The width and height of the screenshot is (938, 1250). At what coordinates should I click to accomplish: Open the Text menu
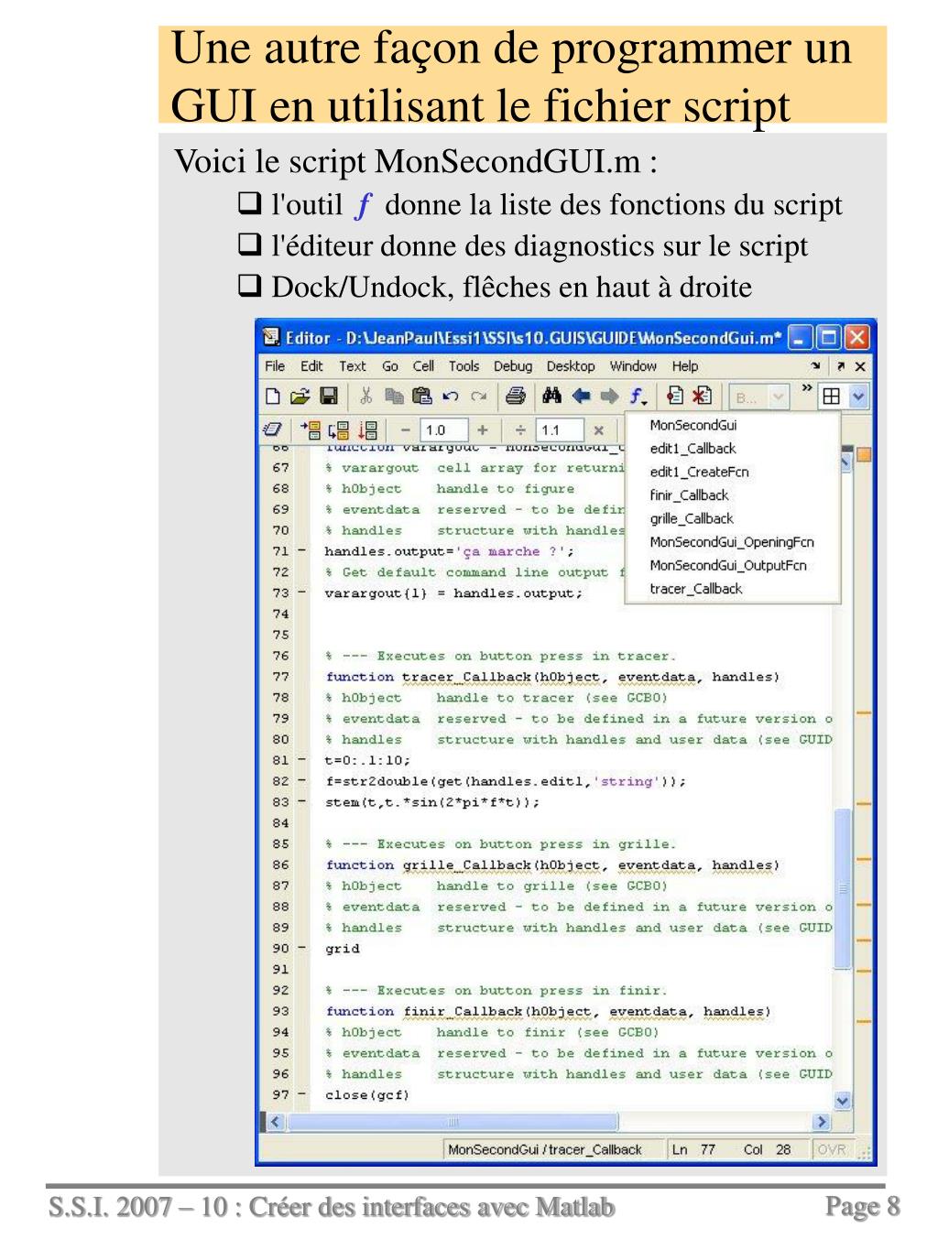[x=353, y=366]
